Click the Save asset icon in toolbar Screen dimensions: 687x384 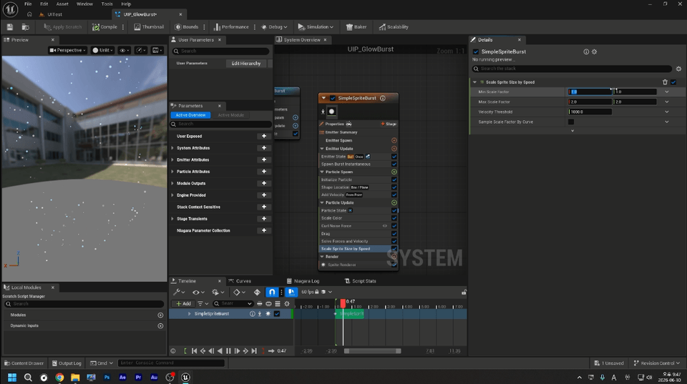9,27
